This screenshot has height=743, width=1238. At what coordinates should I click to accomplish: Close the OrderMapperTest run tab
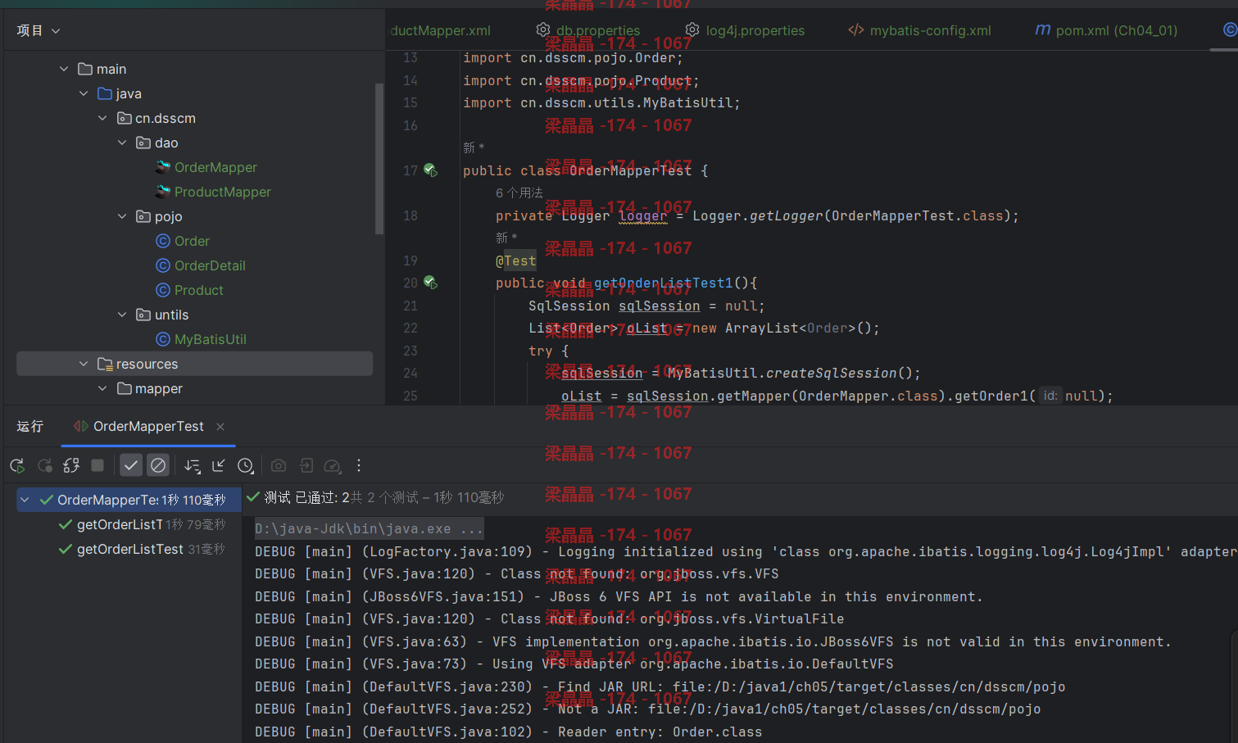(x=220, y=426)
